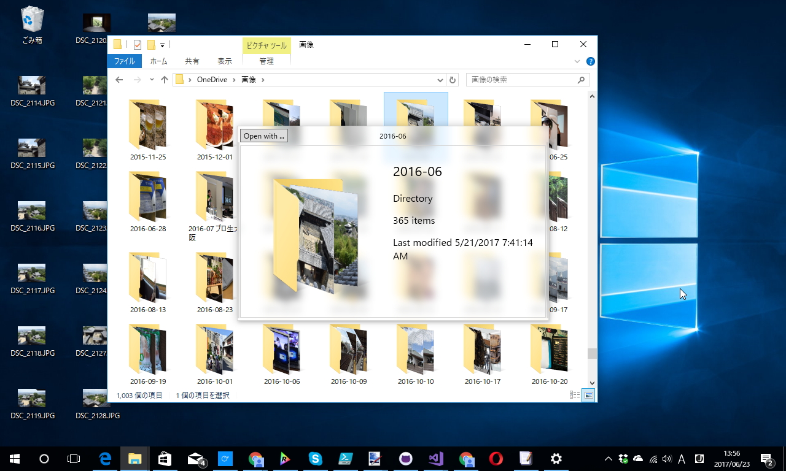The height and width of the screenshot is (471, 786).
Task: Click the 2016-06 folder preview thumbnail
Action: tap(316, 236)
